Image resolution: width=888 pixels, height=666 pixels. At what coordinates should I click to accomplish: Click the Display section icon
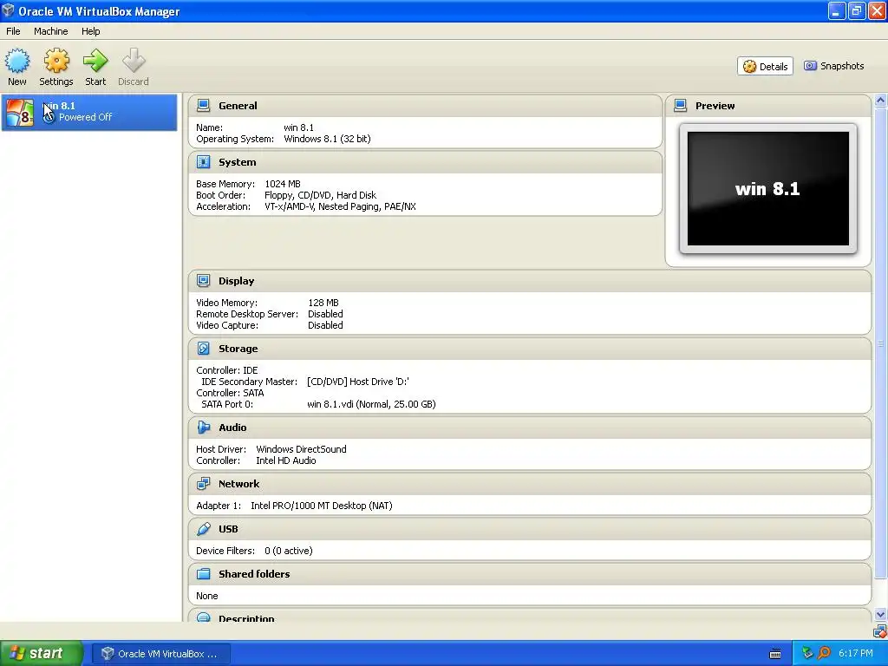click(x=203, y=280)
